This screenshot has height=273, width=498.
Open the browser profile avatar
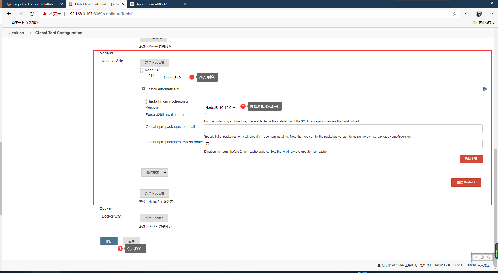(479, 14)
